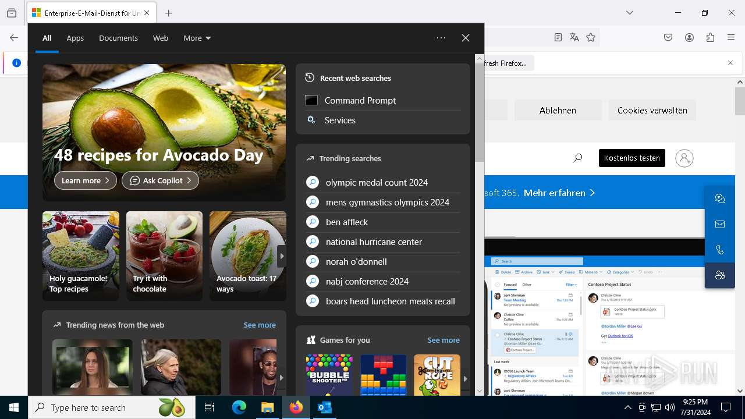This screenshot has height=419, width=745.
Task: Advance the trending news carousel arrow
Action: (282, 377)
